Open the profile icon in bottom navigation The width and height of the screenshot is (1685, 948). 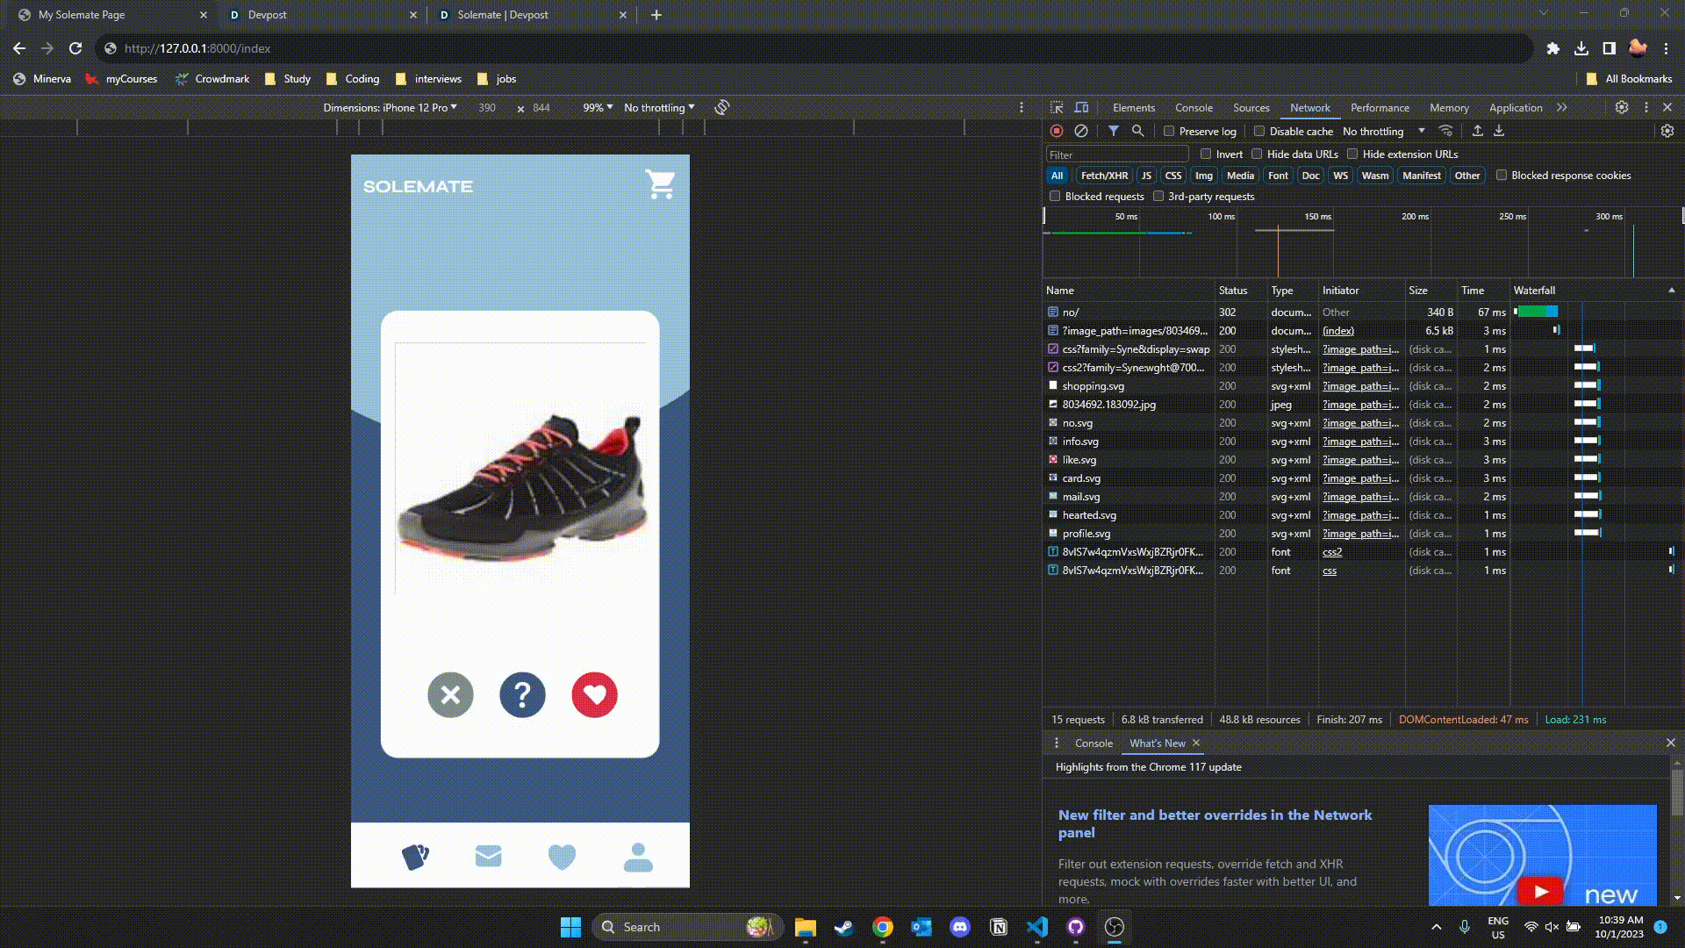[638, 857]
